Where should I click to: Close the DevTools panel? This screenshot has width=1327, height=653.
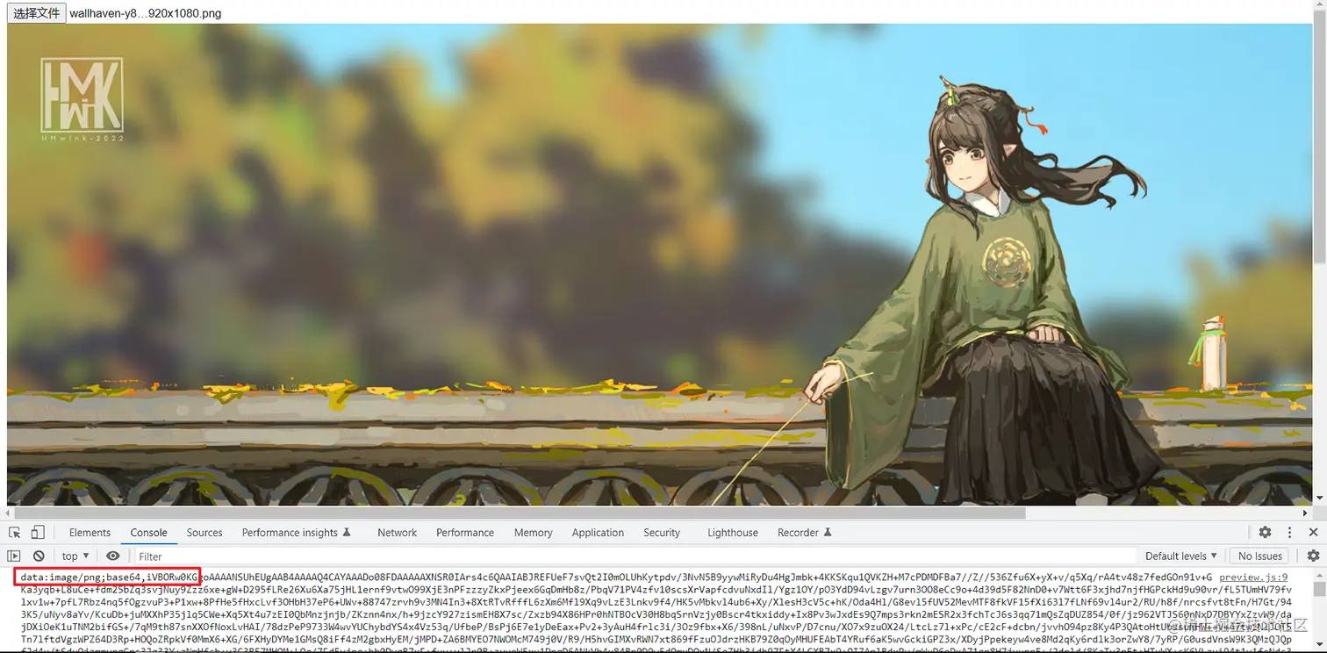(1313, 533)
